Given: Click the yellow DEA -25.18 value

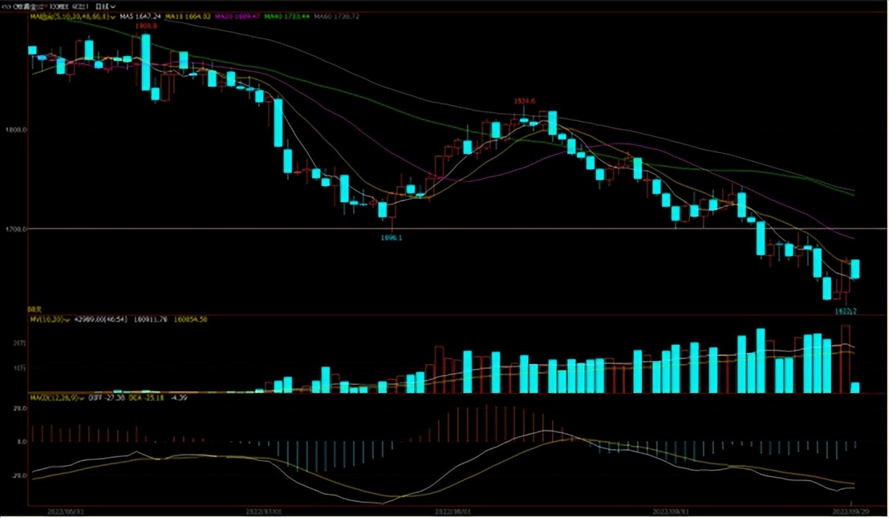Looking at the screenshot, I should click(x=146, y=398).
